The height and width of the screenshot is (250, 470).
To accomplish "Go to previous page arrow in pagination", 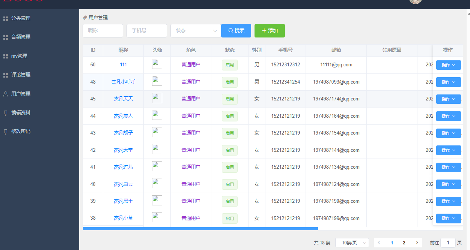I will (x=379, y=243).
